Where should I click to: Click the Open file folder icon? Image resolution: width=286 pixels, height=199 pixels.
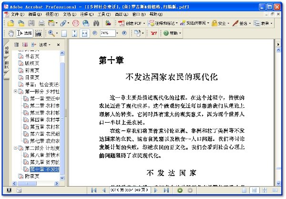pyautogui.click(x=11, y=23)
